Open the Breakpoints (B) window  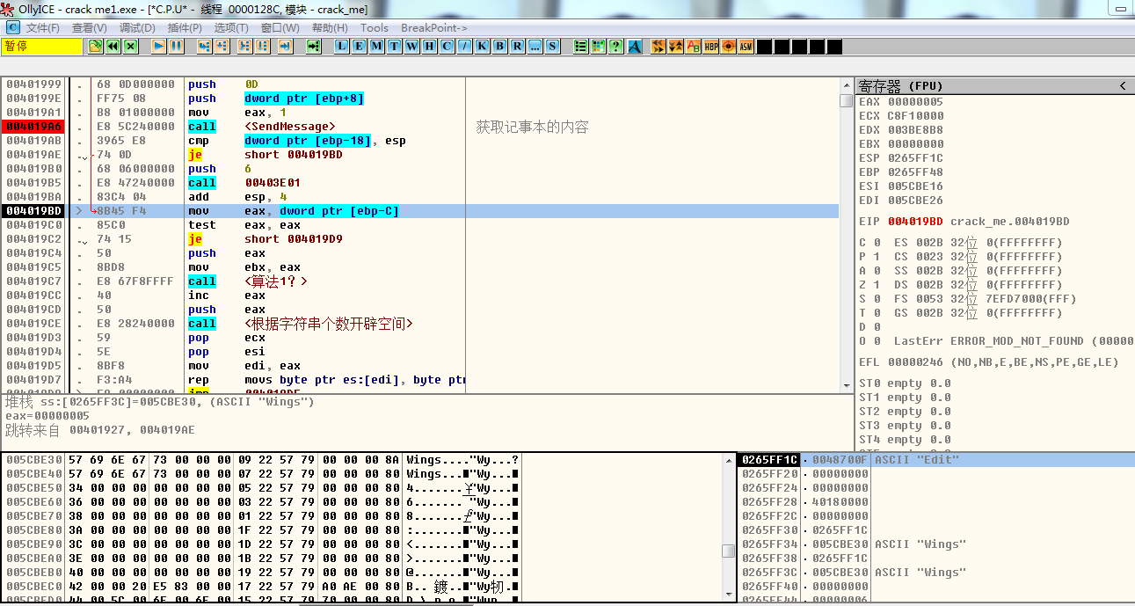[x=500, y=46]
